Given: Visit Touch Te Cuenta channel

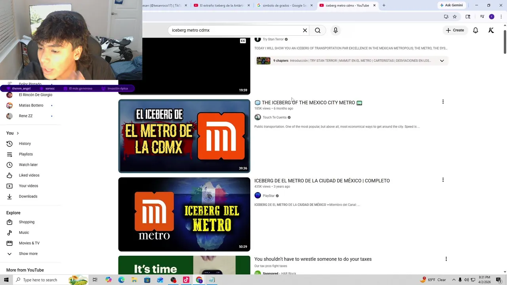Looking at the screenshot, I should (x=274, y=117).
